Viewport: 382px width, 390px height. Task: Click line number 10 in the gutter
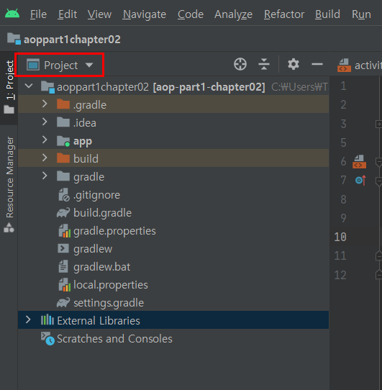(x=340, y=237)
